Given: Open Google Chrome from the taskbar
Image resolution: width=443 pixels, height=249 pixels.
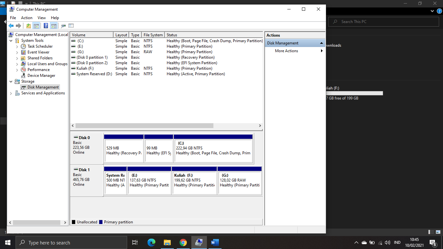Looking at the screenshot, I should [183, 243].
